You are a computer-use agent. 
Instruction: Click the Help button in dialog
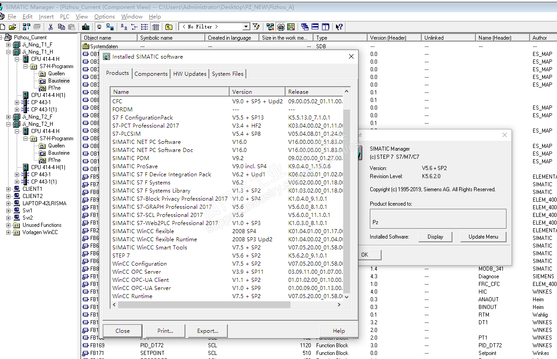(x=339, y=331)
